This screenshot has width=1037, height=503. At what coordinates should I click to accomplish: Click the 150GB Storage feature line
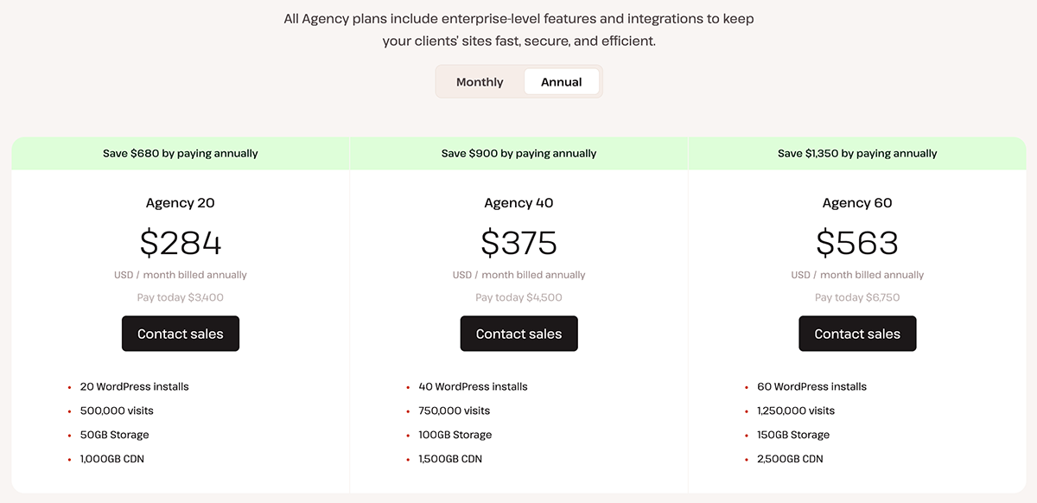click(793, 435)
